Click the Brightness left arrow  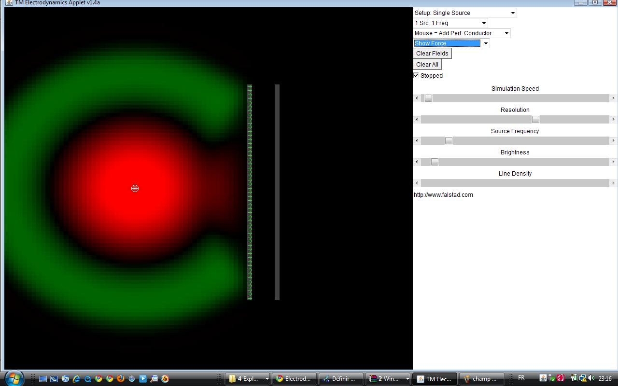[x=417, y=162]
